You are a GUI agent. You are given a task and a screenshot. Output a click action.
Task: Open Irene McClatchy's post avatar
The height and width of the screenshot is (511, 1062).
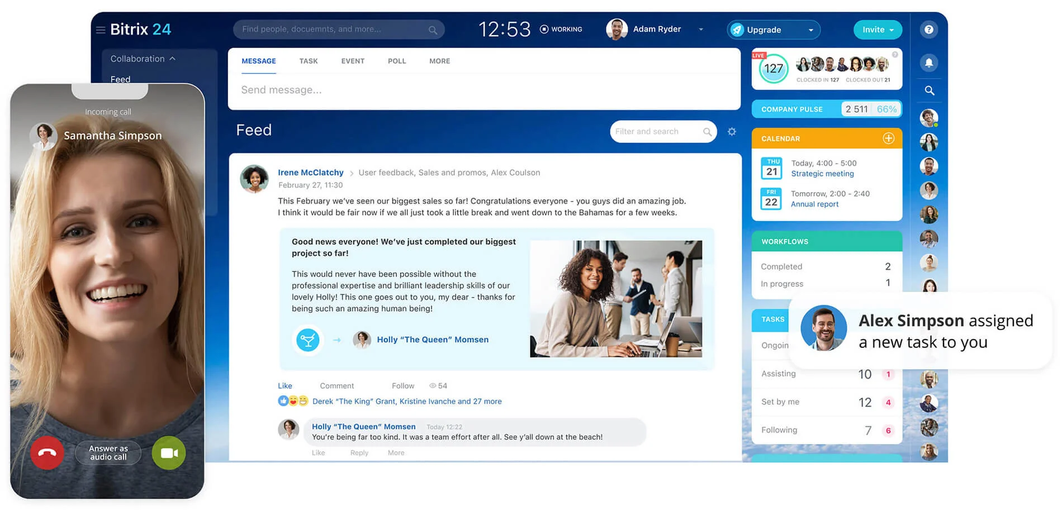pos(254,179)
